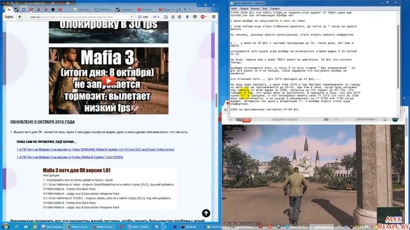The height and width of the screenshot is (230, 410).
Task: Click the 'ПОКА САМ НЕ ПРОВЕРИЛ, ЕЩЁ КАЧАЮ' text
Action: pos(47,142)
